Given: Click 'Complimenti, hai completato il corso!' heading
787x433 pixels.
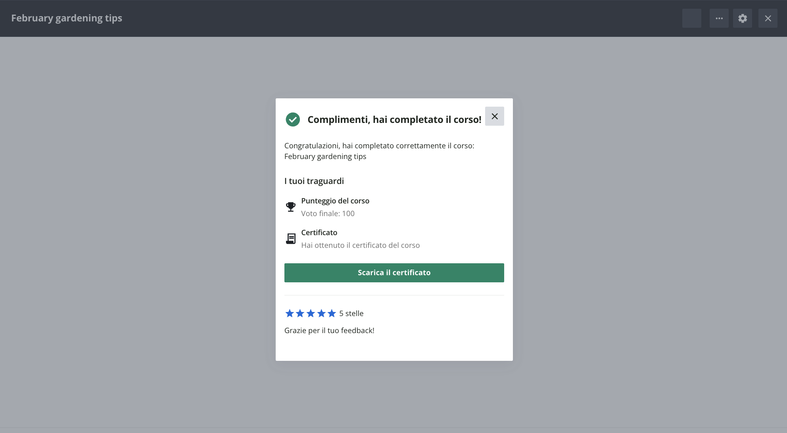Looking at the screenshot, I should pyautogui.click(x=394, y=120).
